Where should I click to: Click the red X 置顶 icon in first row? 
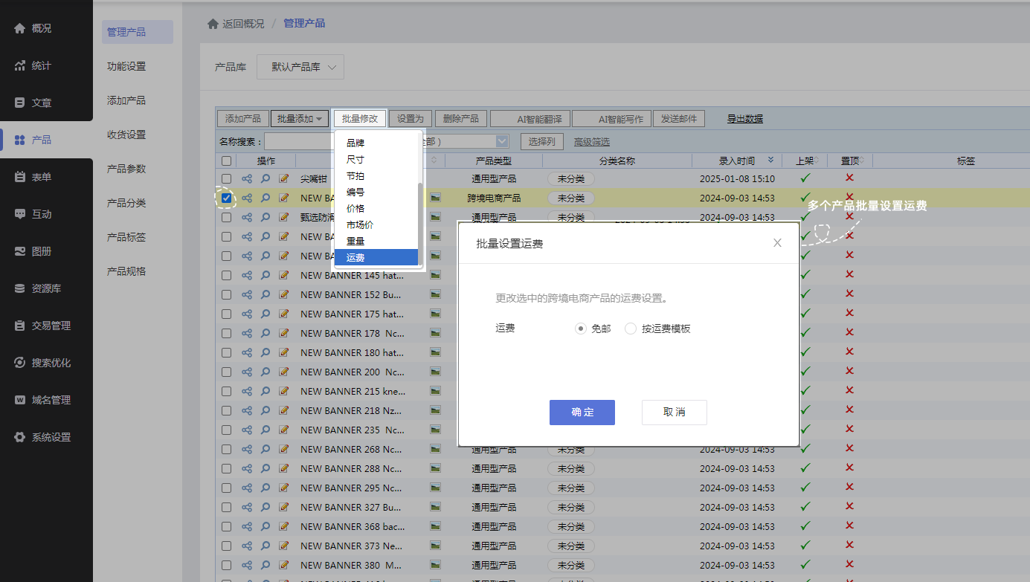click(849, 178)
